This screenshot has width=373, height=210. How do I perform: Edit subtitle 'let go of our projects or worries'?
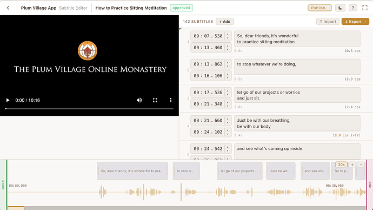point(297,95)
